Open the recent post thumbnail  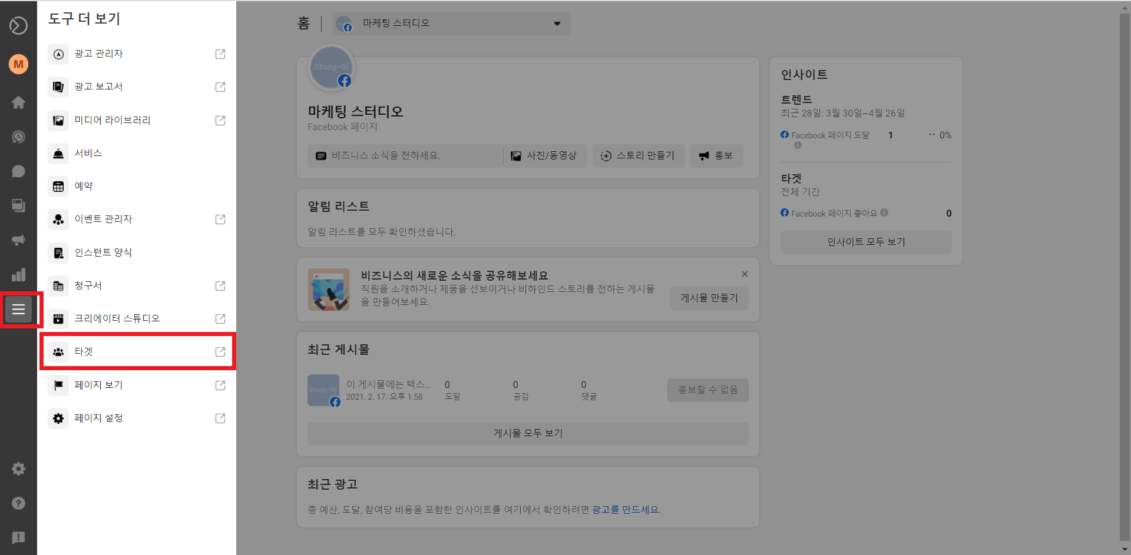323,390
